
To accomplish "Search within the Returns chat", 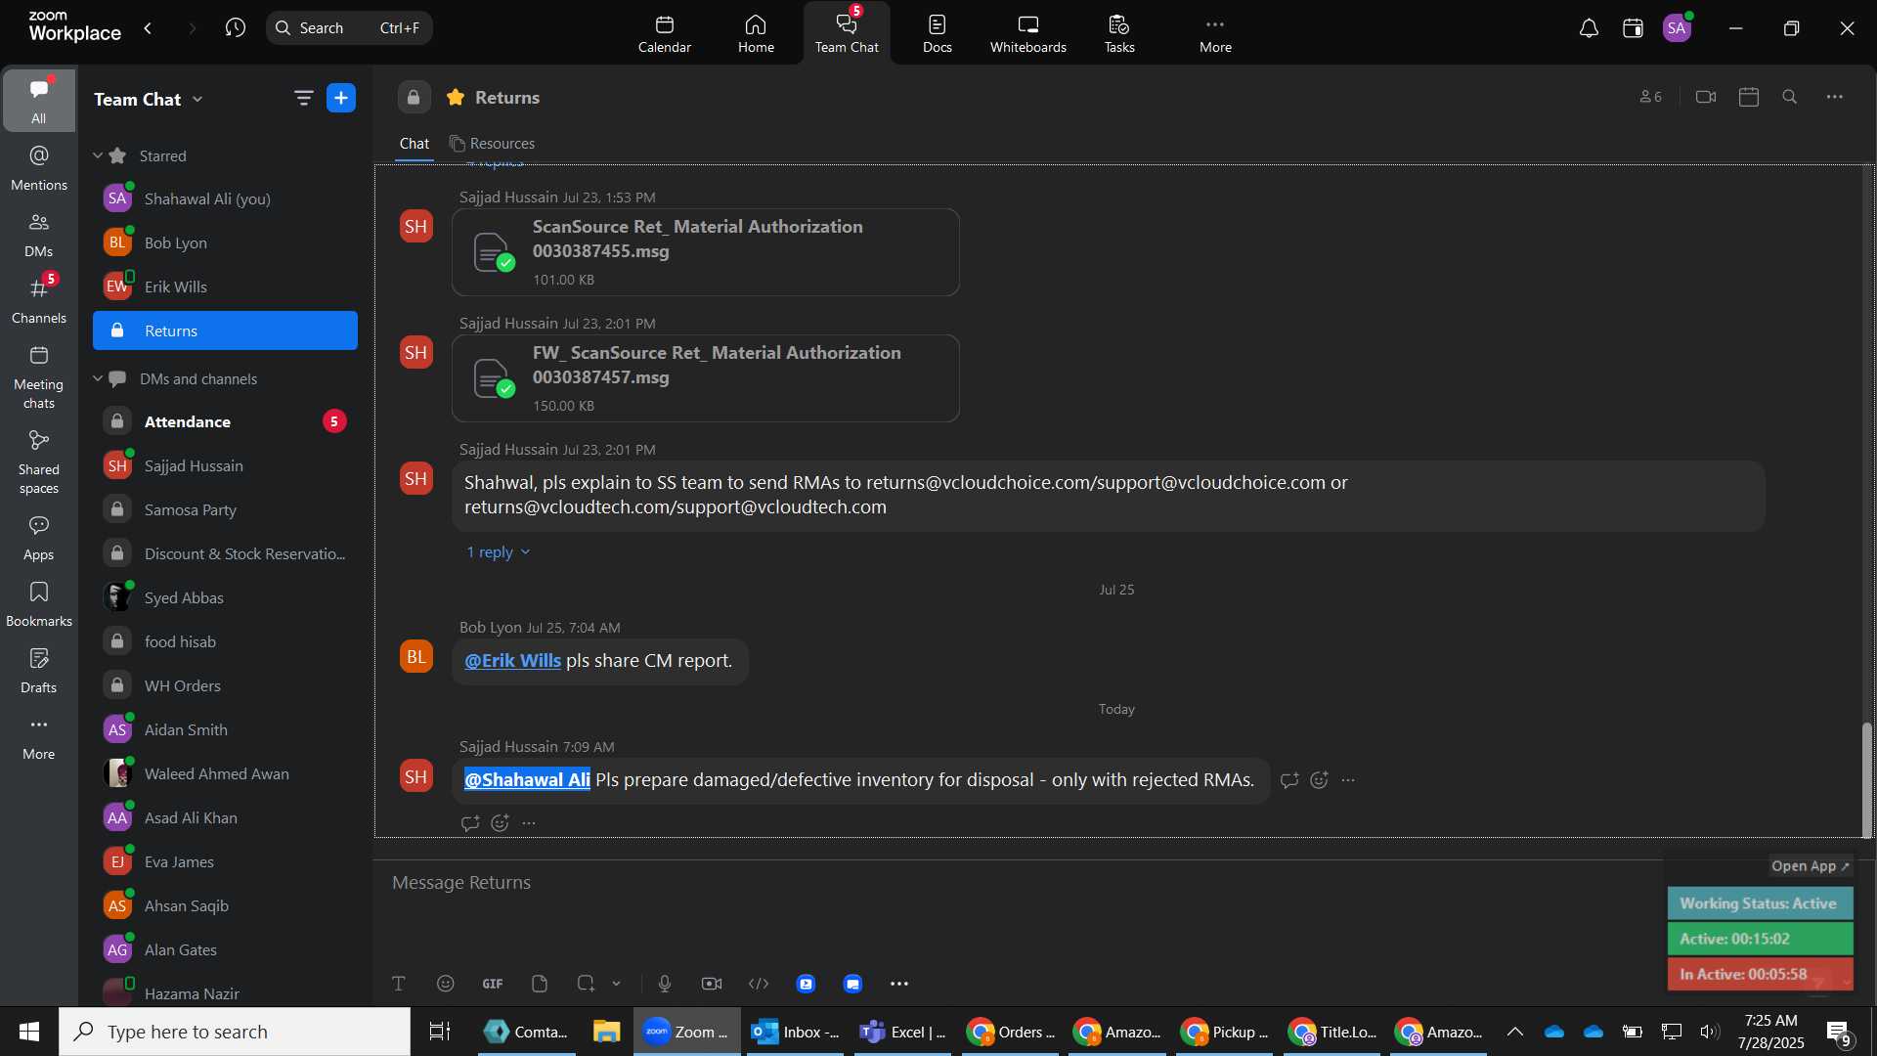I will click(x=1790, y=97).
